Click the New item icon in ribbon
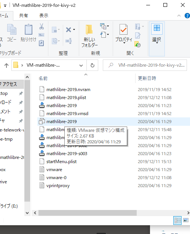190x234 pixels. click(x=103, y=26)
